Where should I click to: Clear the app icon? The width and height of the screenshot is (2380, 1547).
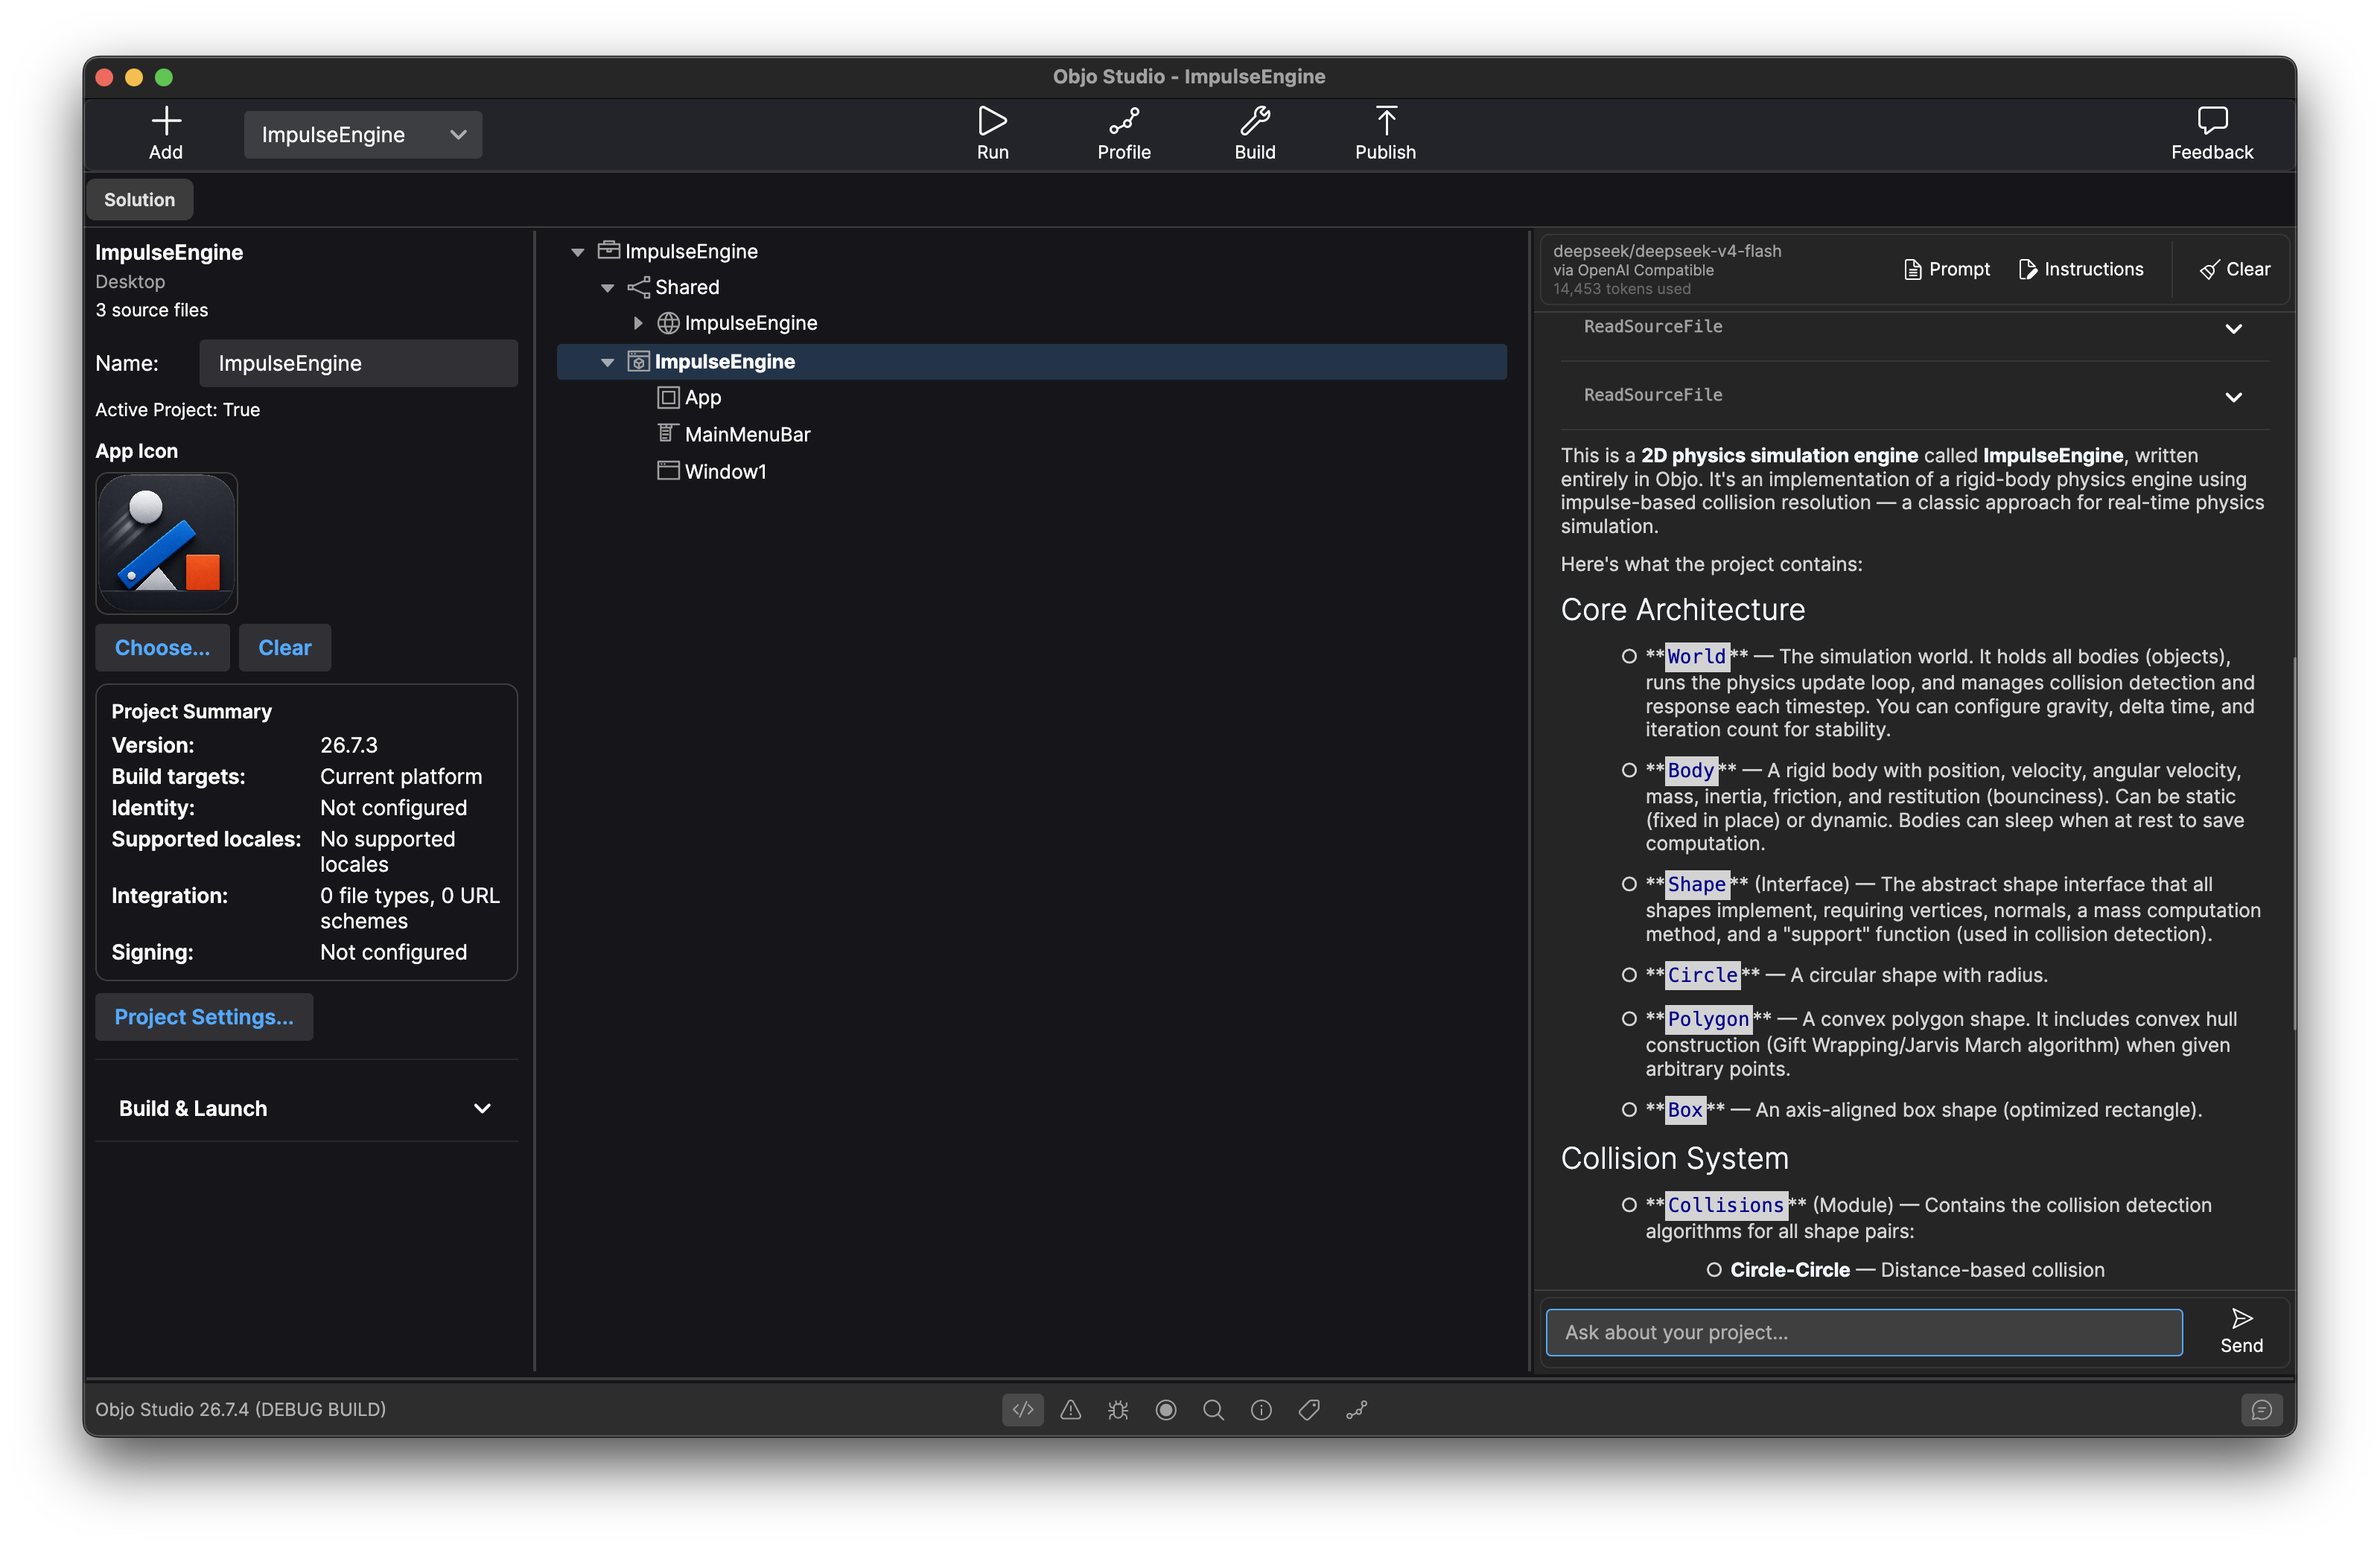(x=285, y=647)
